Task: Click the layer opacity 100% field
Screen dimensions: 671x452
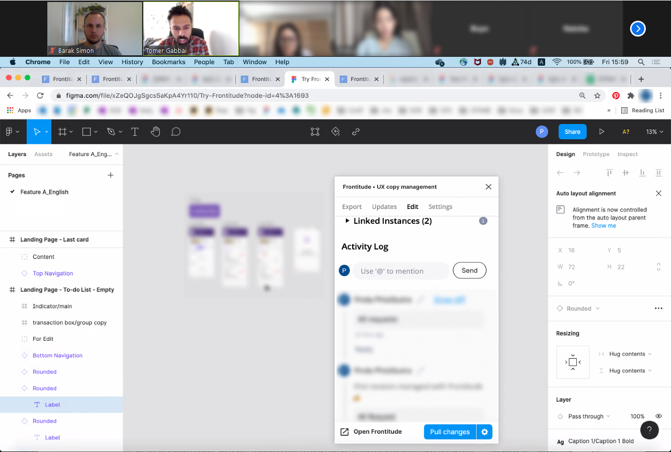Action: tap(637, 416)
